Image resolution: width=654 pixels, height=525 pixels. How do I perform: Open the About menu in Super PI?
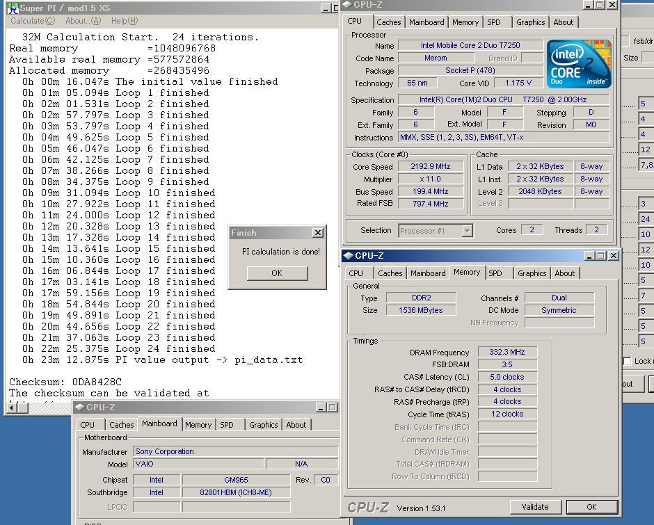[83, 21]
